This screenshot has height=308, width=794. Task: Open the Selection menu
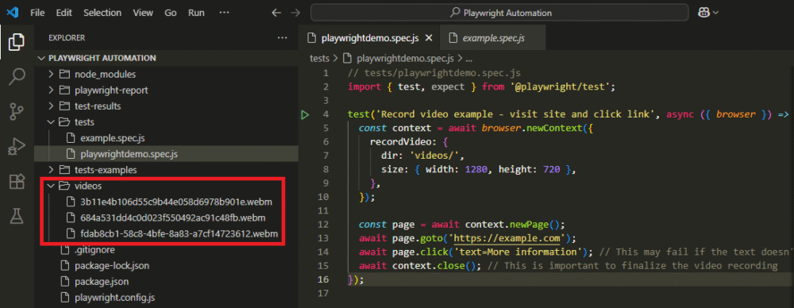coord(102,13)
